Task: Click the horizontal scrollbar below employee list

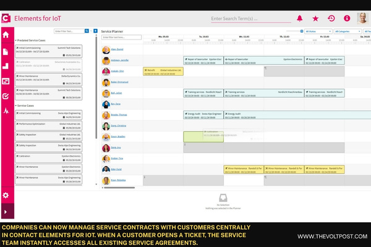Action: point(119,188)
